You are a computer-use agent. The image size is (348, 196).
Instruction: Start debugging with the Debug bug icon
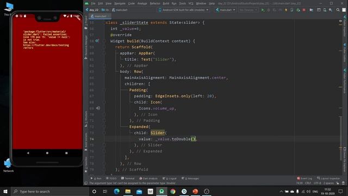click(x=269, y=10)
